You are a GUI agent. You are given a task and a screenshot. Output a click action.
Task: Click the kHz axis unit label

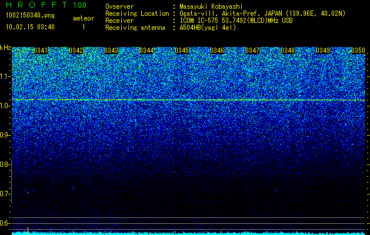(5, 48)
